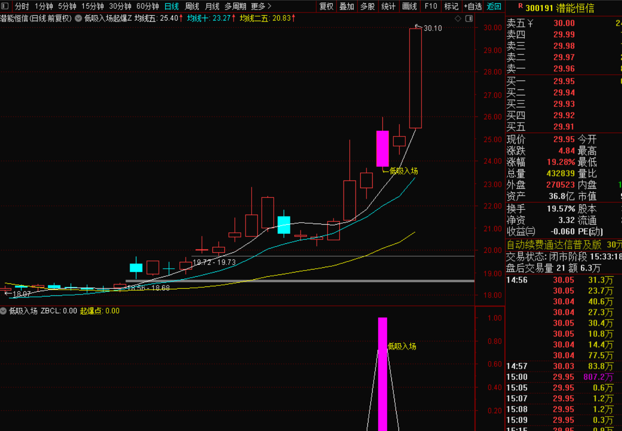Click the panel window icon beside the diamond
The width and height of the screenshot is (622, 431).
coord(469,19)
